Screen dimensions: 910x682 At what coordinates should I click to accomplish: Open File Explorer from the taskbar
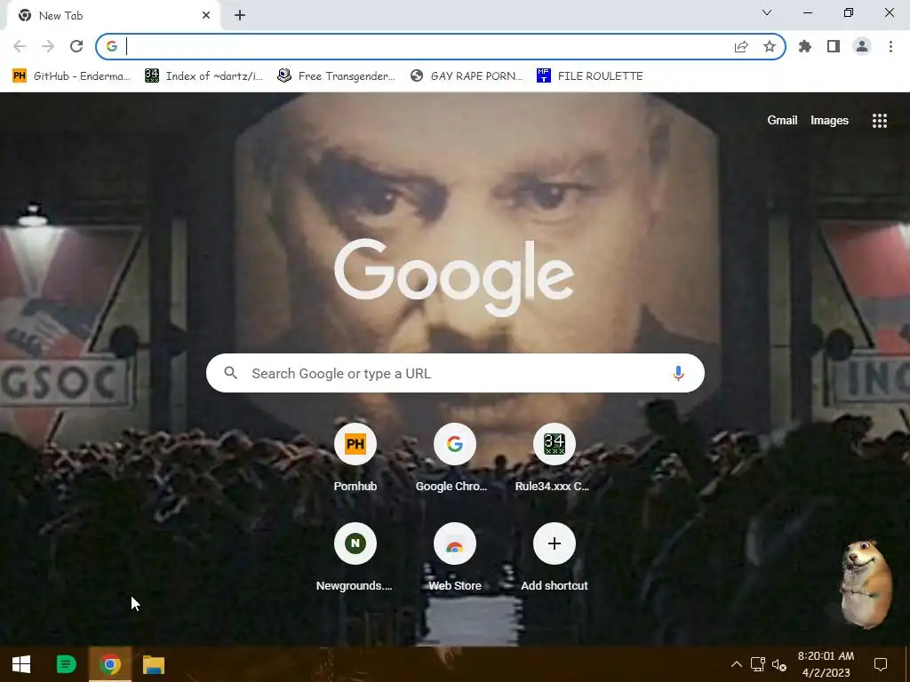(x=154, y=664)
